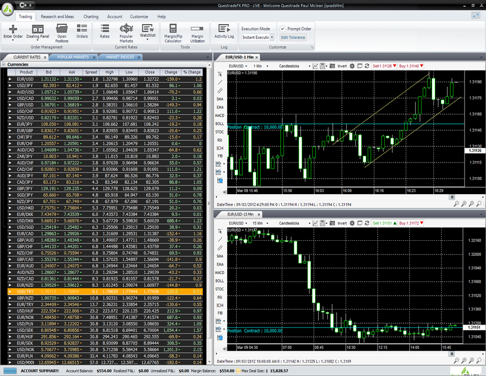Click the 15 Min chart horizontal scroll thumb
486x376 pixels.
[452, 353]
